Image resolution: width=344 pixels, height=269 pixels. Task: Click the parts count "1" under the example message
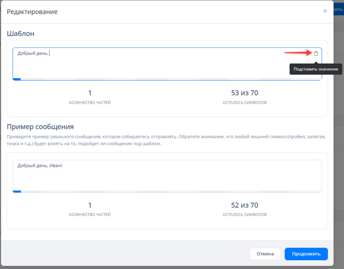coord(90,205)
